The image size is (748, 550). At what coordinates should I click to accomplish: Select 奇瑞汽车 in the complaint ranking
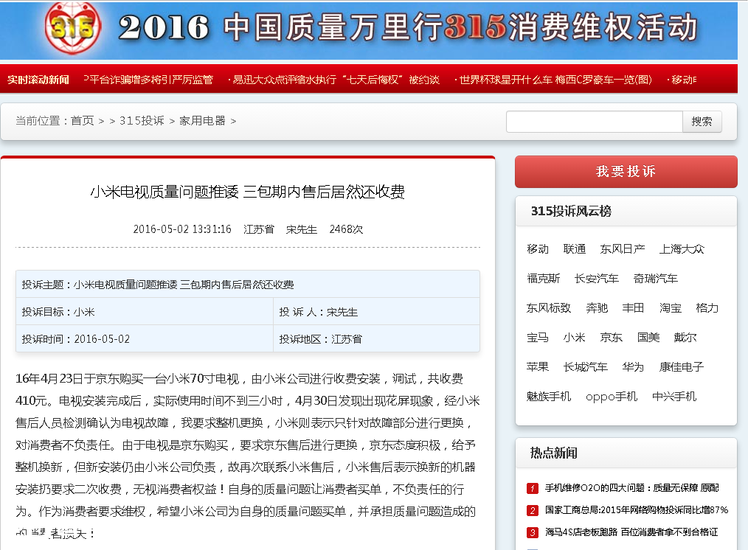(656, 279)
